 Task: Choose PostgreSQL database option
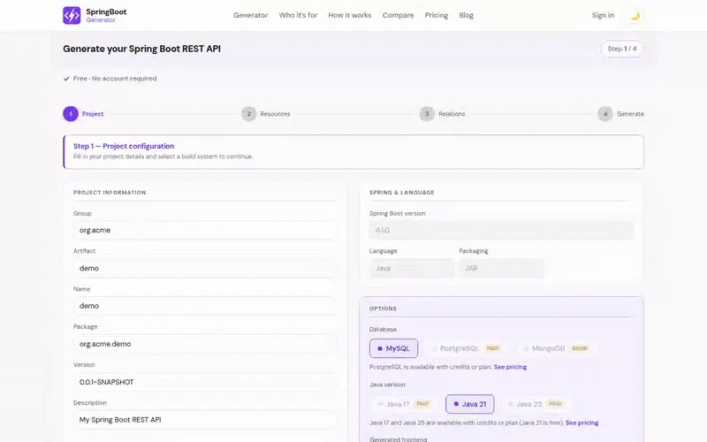coord(466,348)
